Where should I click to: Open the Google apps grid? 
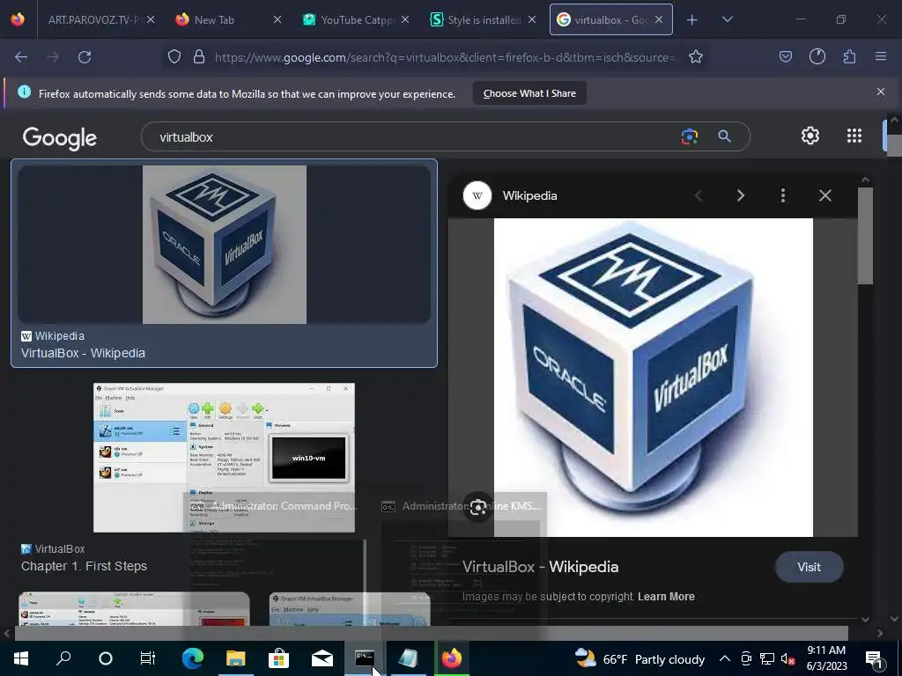(854, 136)
